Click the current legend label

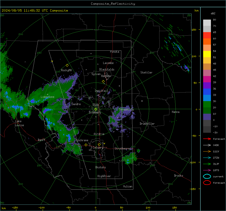click(x=218, y=177)
